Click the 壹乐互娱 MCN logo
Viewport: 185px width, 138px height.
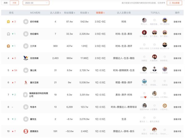point(26,82)
